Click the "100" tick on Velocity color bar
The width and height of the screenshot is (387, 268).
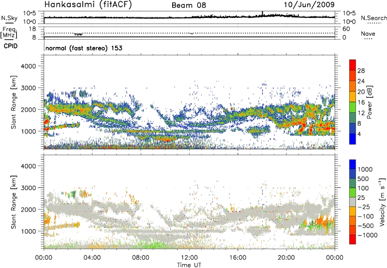363,188
